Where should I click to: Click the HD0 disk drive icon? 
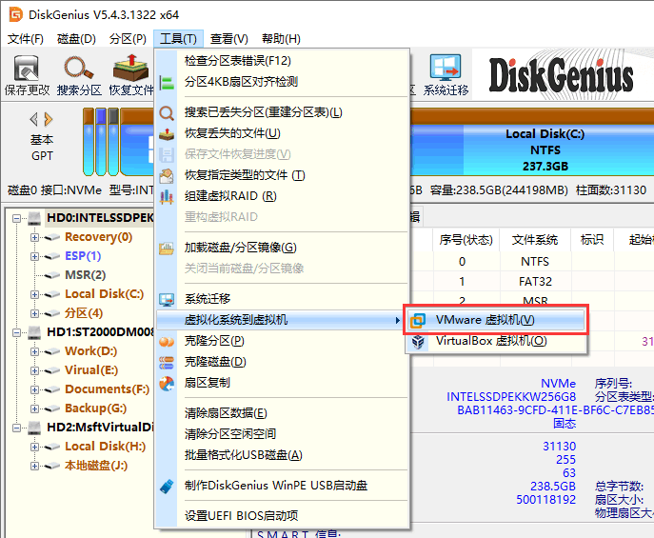(x=34, y=218)
